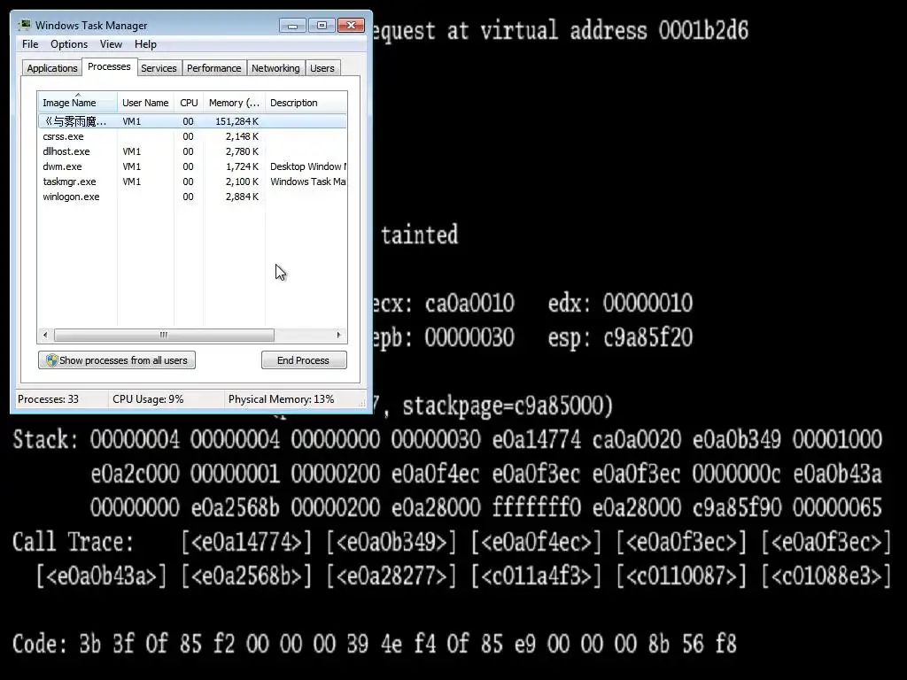This screenshot has width=907, height=680.
Task: Minimize the Task Manager window
Action: pos(292,26)
